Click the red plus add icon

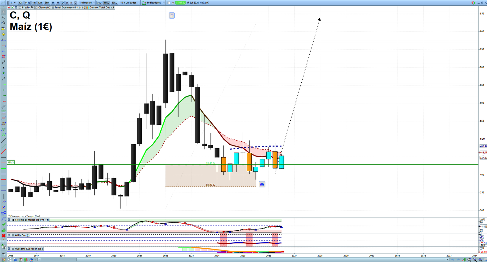[x=9, y=7]
